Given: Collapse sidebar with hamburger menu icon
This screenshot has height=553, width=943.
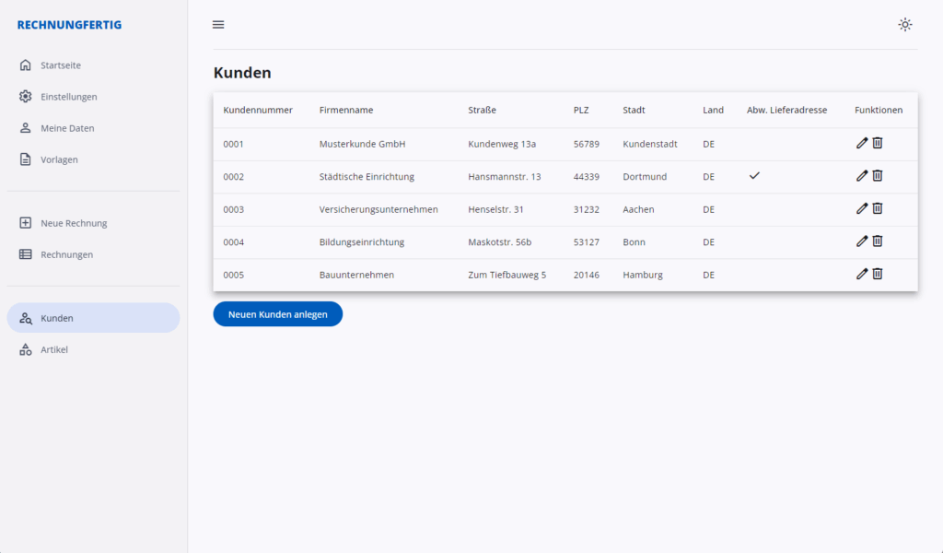Looking at the screenshot, I should [x=218, y=25].
